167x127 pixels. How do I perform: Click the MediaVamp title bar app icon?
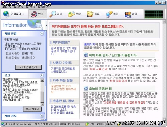(3, 3)
